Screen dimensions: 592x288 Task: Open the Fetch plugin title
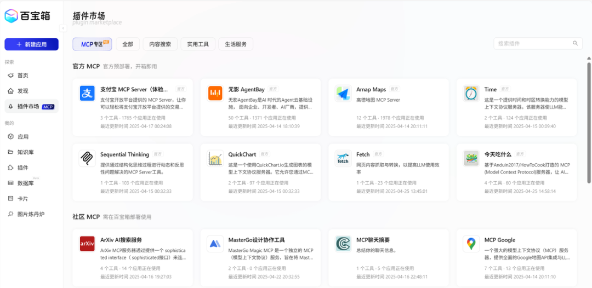click(x=363, y=154)
